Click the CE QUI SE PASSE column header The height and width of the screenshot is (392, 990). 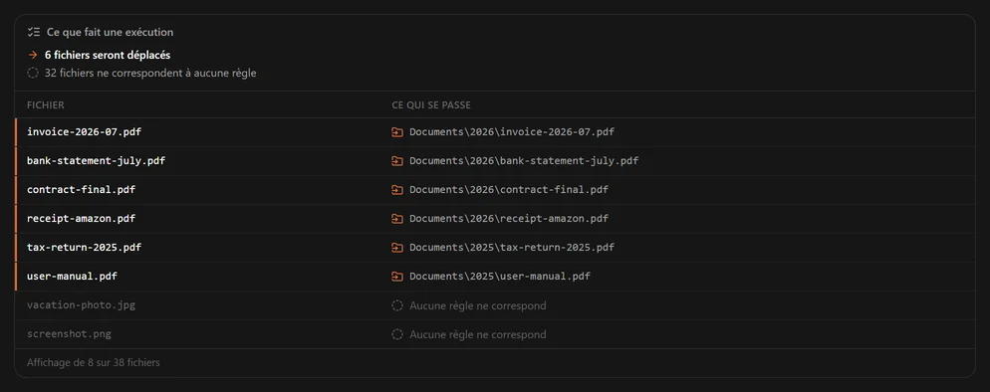(x=431, y=105)
